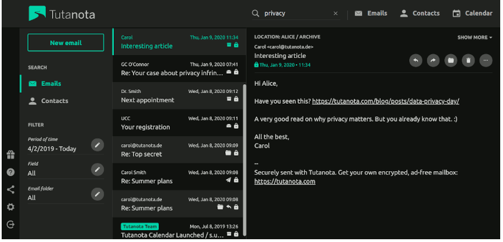Open Contacts in top navigation
Viewport: 503px width, 242px height.
pyautogui.click(x=420, y=13)
